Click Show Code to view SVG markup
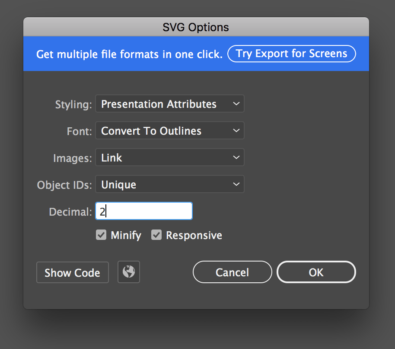 point(72,272)
